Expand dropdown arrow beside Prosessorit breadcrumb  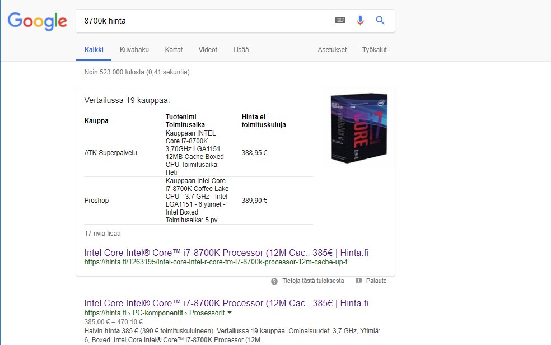coord(230,313)
